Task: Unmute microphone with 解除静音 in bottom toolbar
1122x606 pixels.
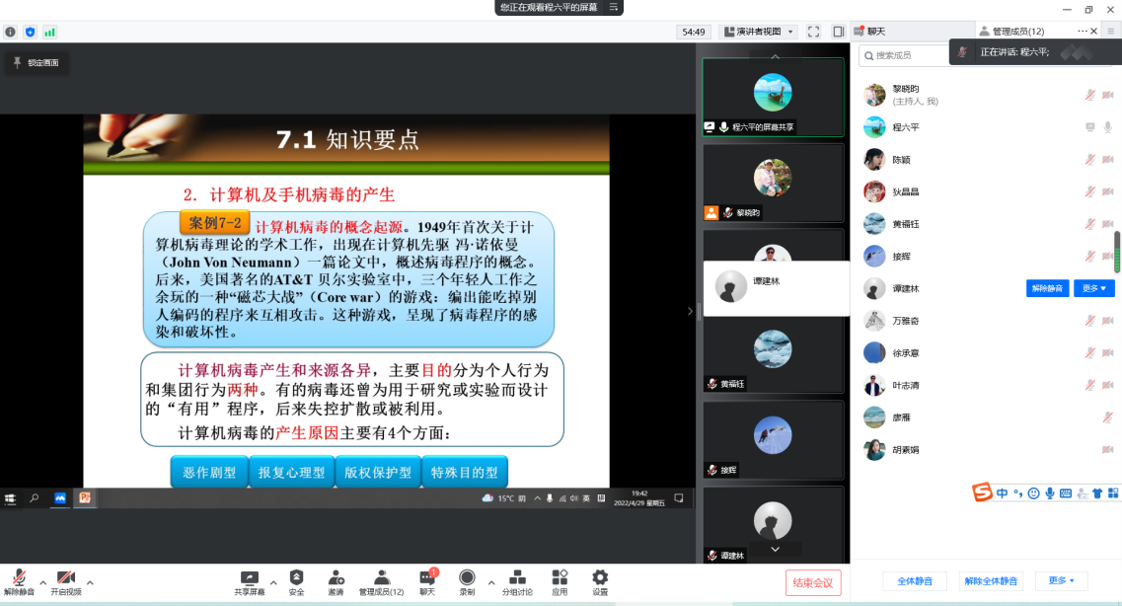Action: click(19, 582)
